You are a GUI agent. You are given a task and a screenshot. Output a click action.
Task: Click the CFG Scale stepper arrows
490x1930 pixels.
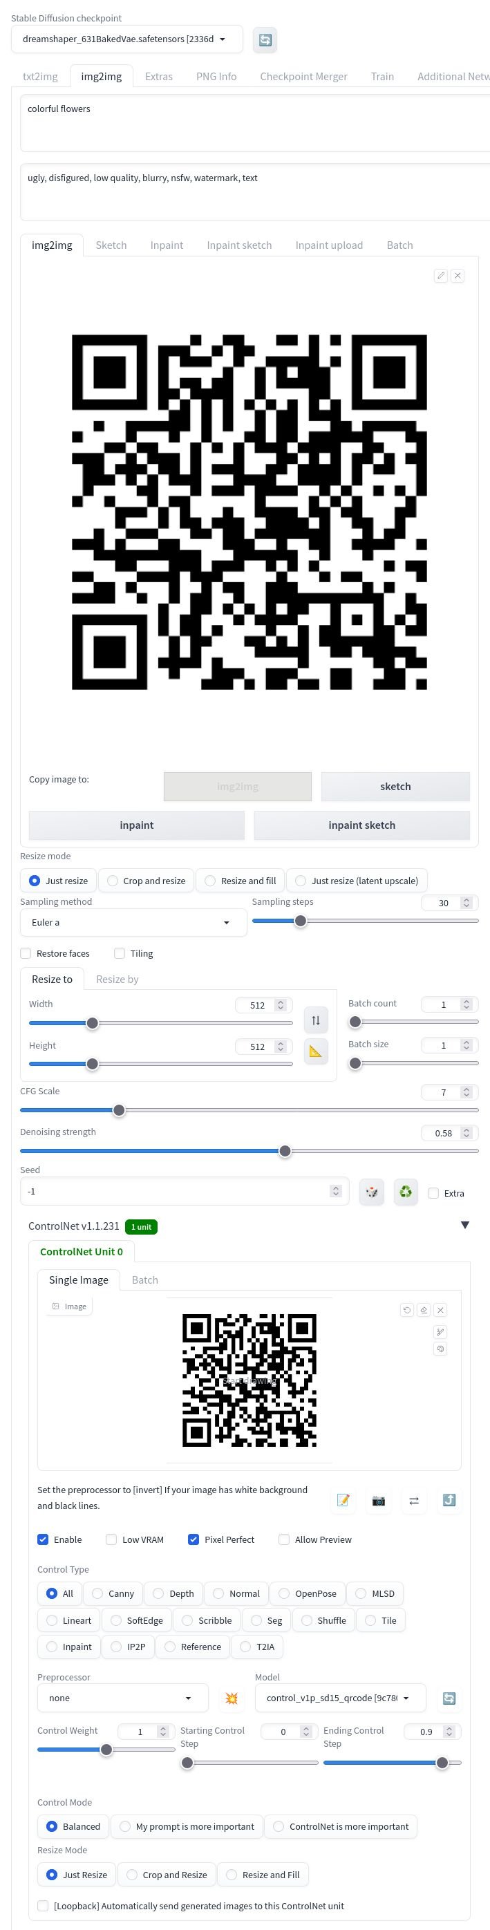coord(466,1092)
